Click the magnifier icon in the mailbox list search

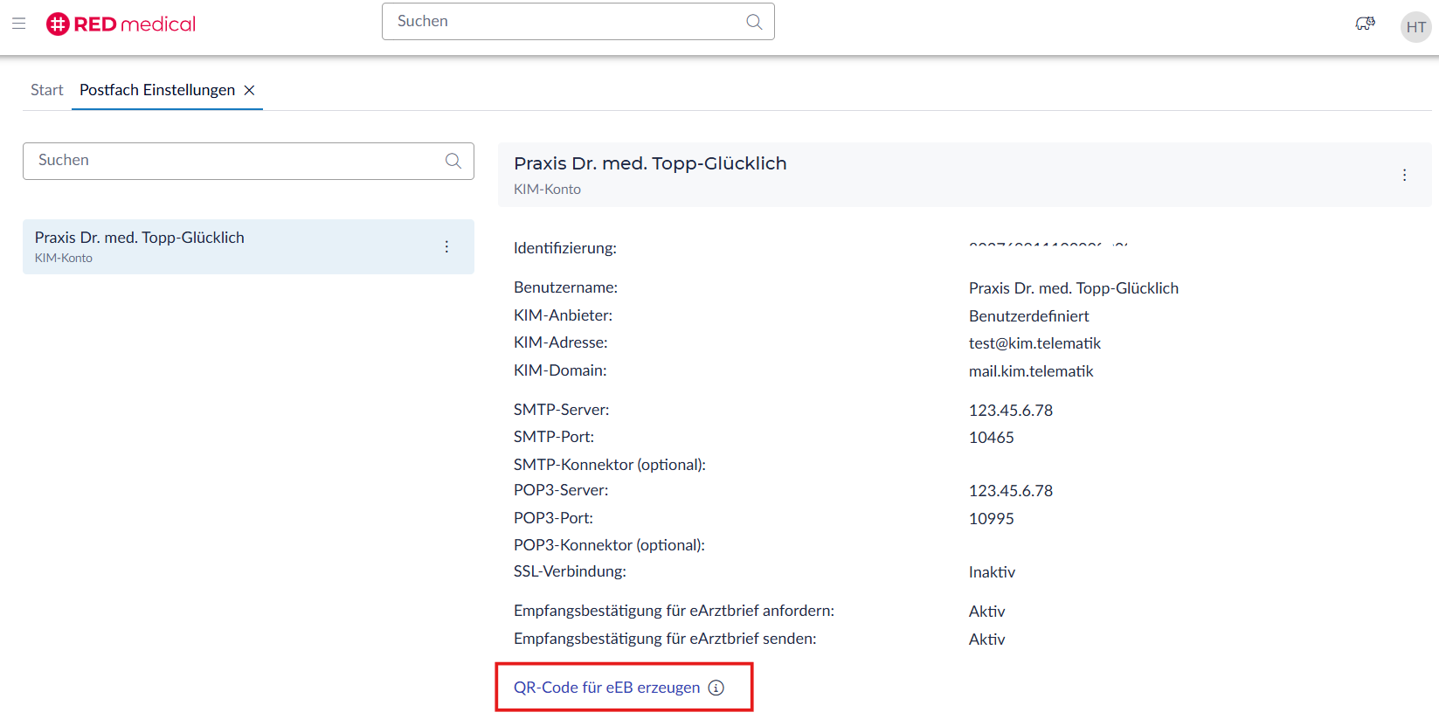(x=453, y=161)
